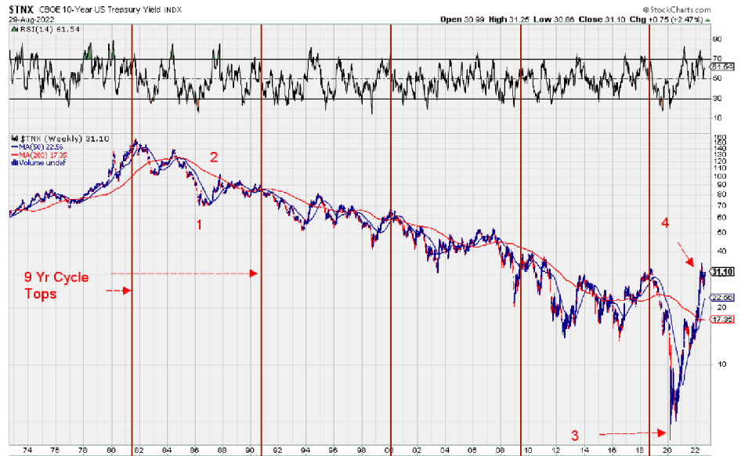Click the 100 label on the price axis

coord(720,176)
